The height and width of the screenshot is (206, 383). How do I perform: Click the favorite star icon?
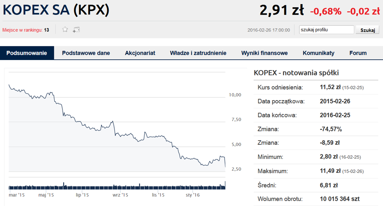click(65, 29)
